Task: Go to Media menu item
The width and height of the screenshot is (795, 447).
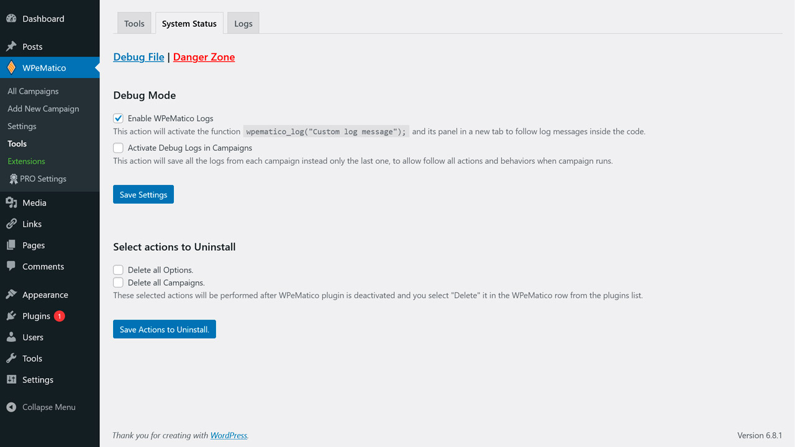Action: (x=50, y=202)
